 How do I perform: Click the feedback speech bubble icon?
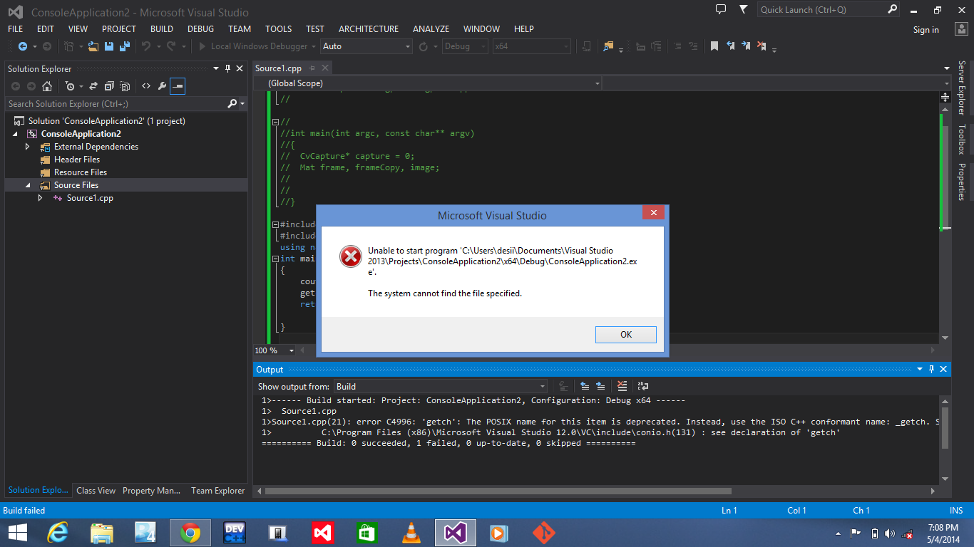(721, 9)
